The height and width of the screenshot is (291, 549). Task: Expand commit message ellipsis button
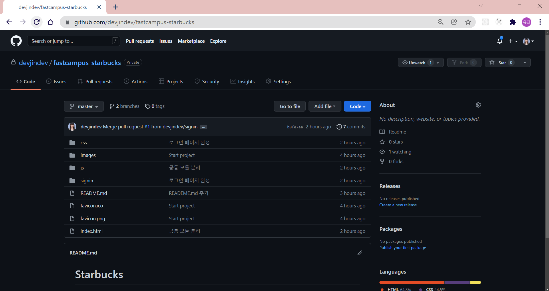pyautogui.click(x=204, y=127)
